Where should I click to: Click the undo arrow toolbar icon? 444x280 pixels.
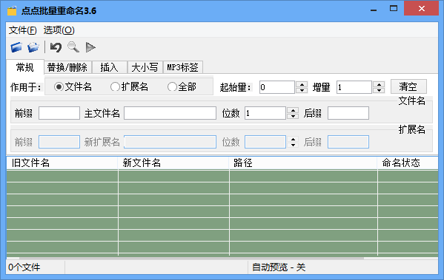coord(56,47)
